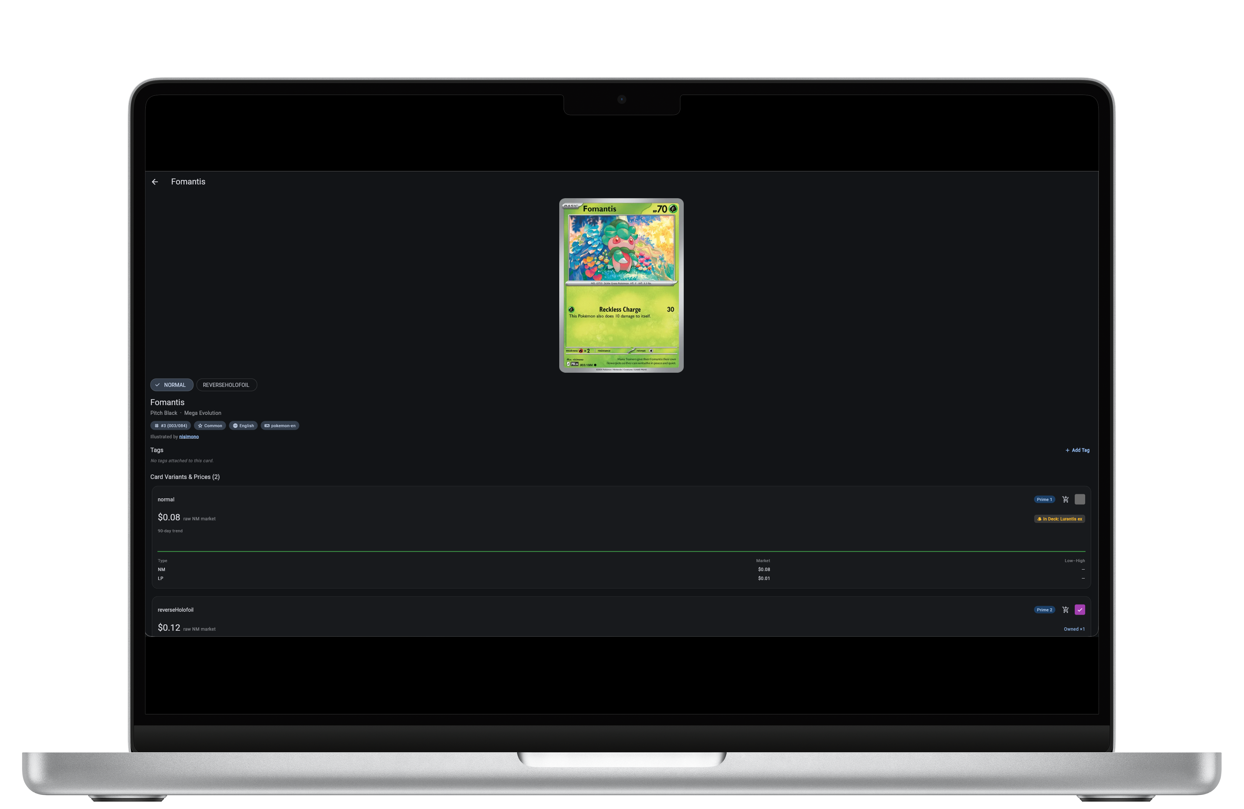Click the Prime 2 badge
This screenshot has height=809, width=1244.
pyautogui.click(x=1044, y=610)
